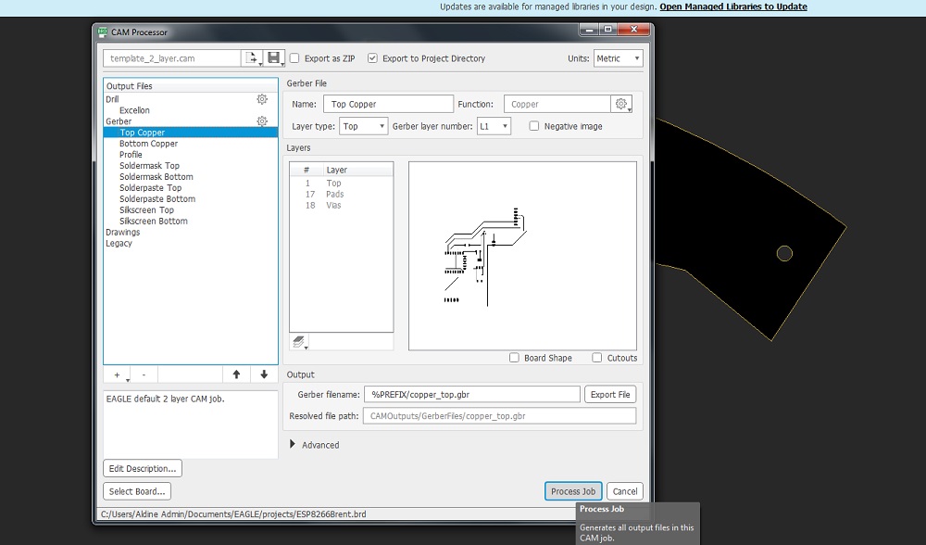Select the Profile output
Viewport: 926px width, 545px height.
[x=131, y=155]
